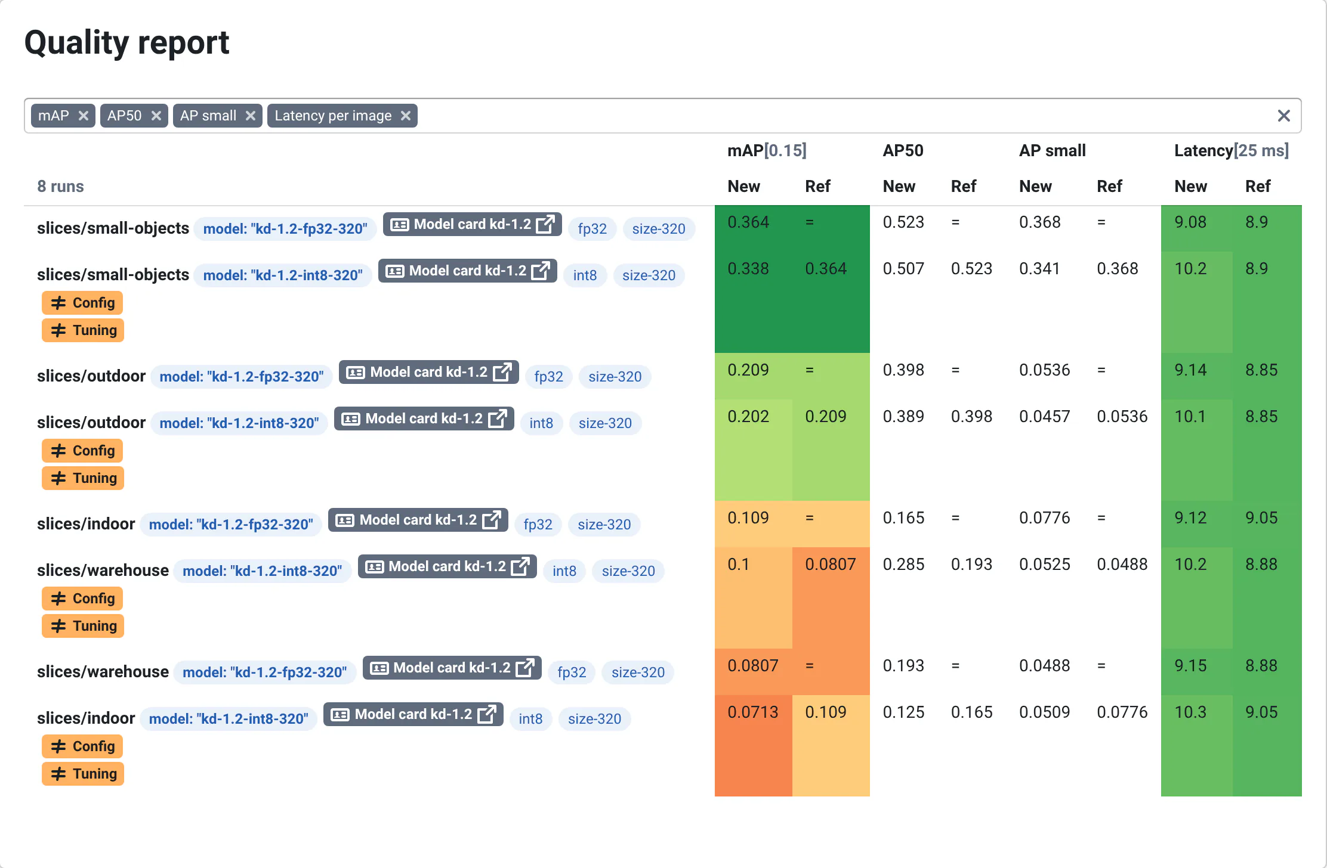The height and width of the screenshot is (868, 1327).
Task: Click the first slices/small-objects run name
Action: pyautogui.click(x=113, y=228)
